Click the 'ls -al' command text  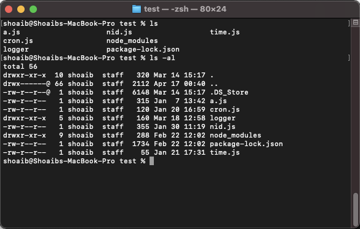point(162,58)
